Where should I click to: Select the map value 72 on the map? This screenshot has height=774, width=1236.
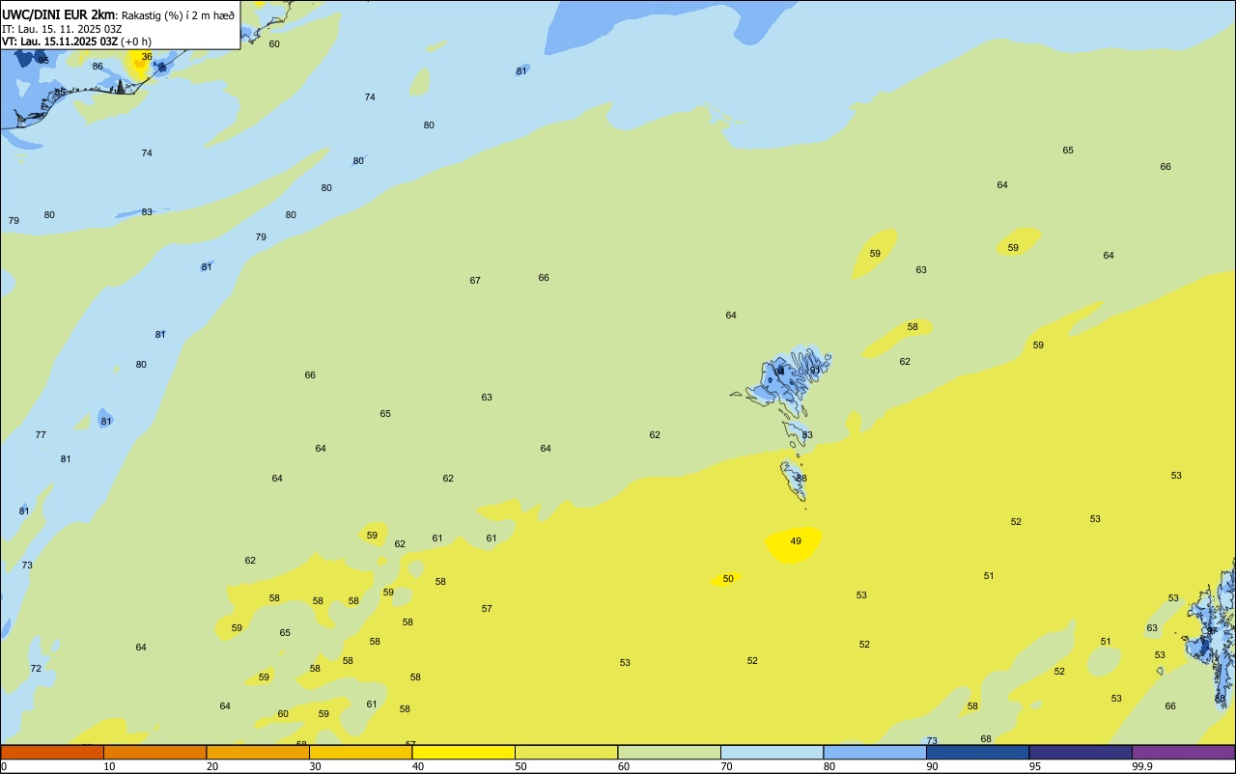(36, 669)
